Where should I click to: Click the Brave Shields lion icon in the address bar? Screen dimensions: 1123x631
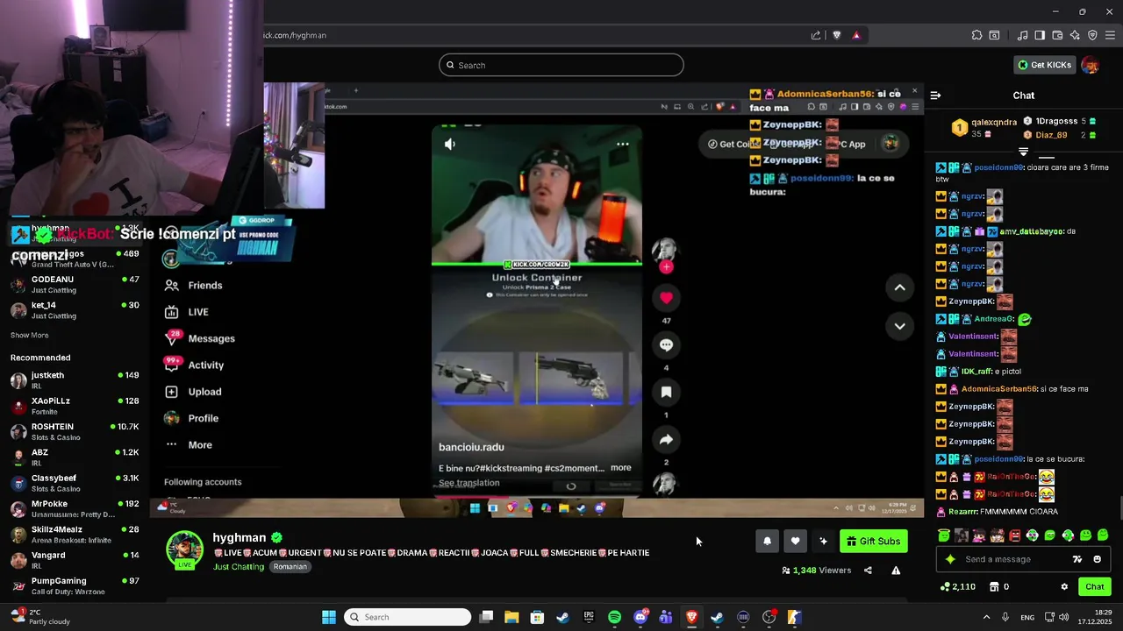836,35
